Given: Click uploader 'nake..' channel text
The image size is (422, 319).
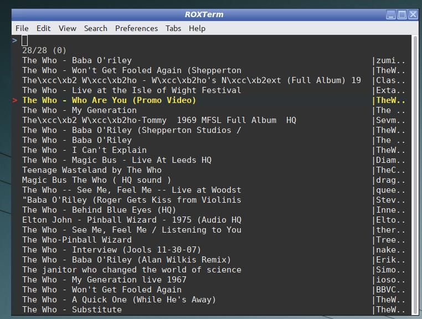Looking at the screenshot, I should 390,250.
